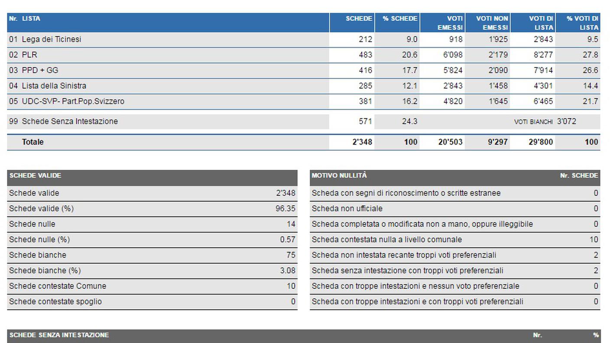Select the 'Lega dei Ticinesi' list name

click(x=52, y=39)
